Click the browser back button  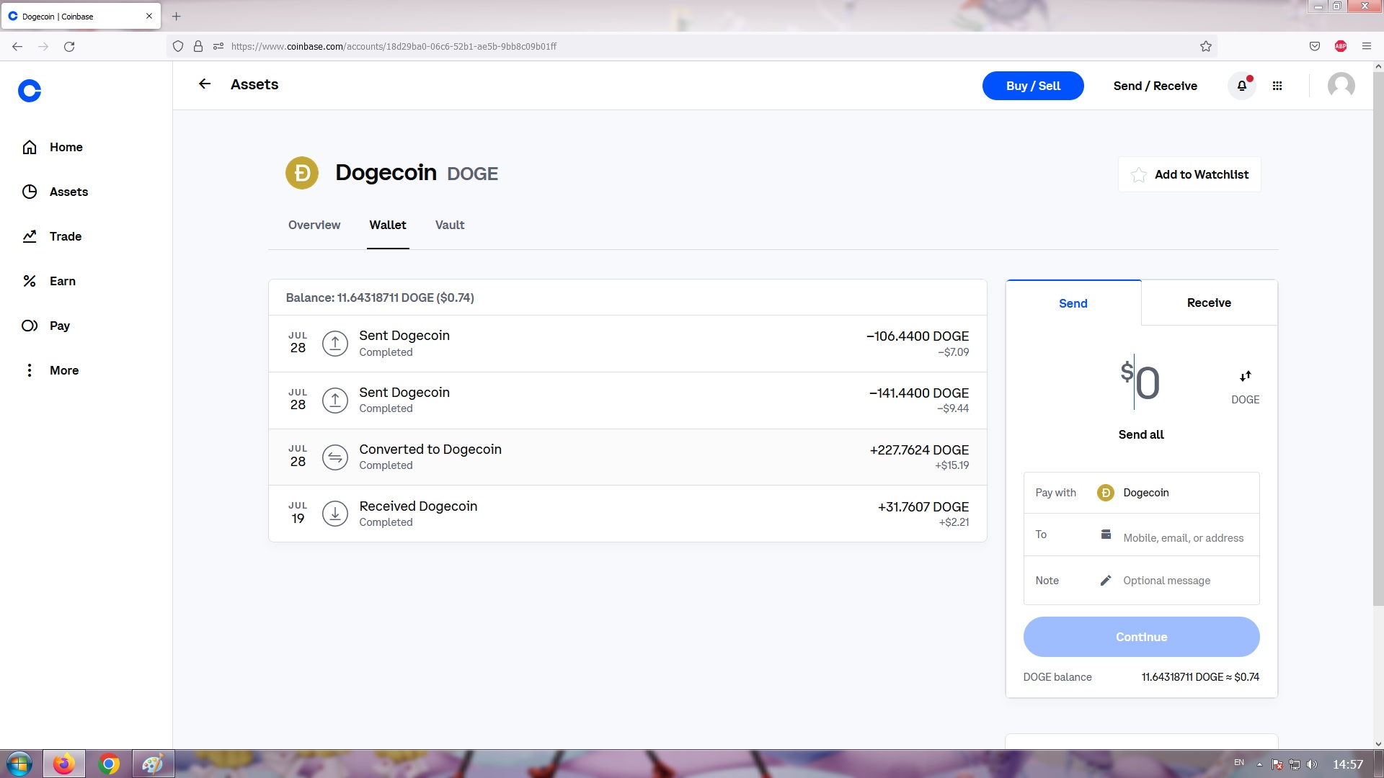pos(17,46)
